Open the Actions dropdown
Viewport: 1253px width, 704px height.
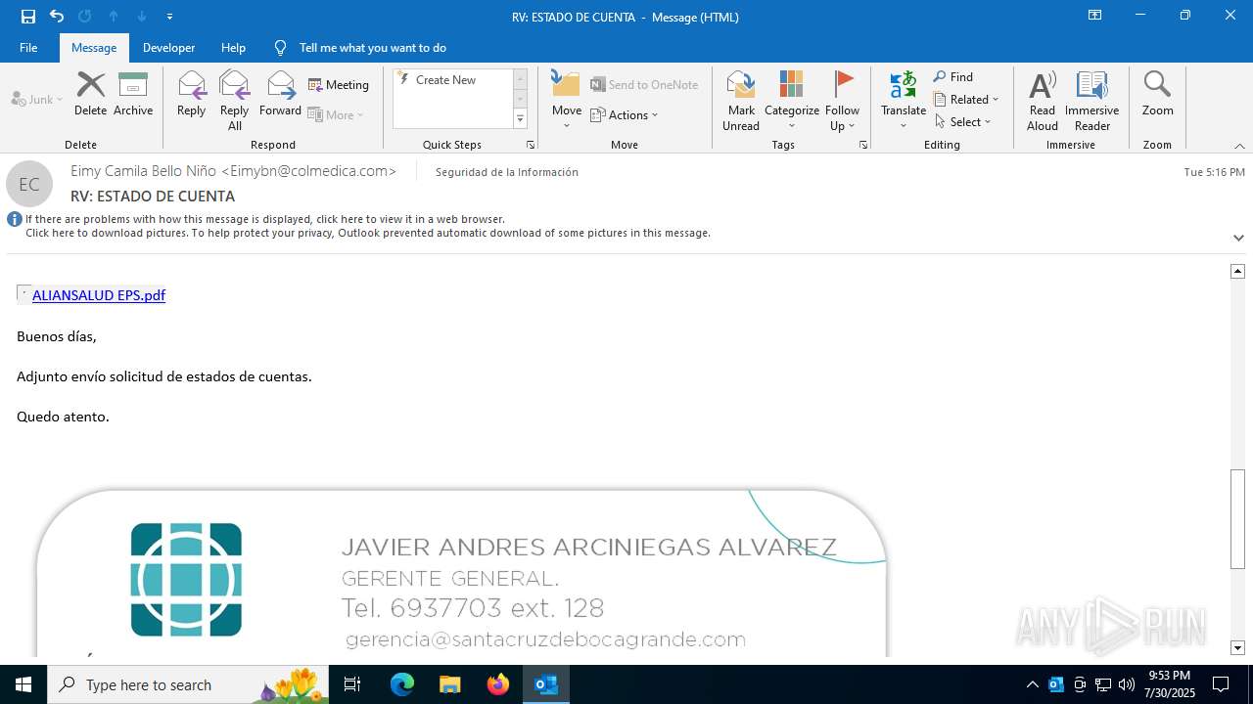point(625,115)
